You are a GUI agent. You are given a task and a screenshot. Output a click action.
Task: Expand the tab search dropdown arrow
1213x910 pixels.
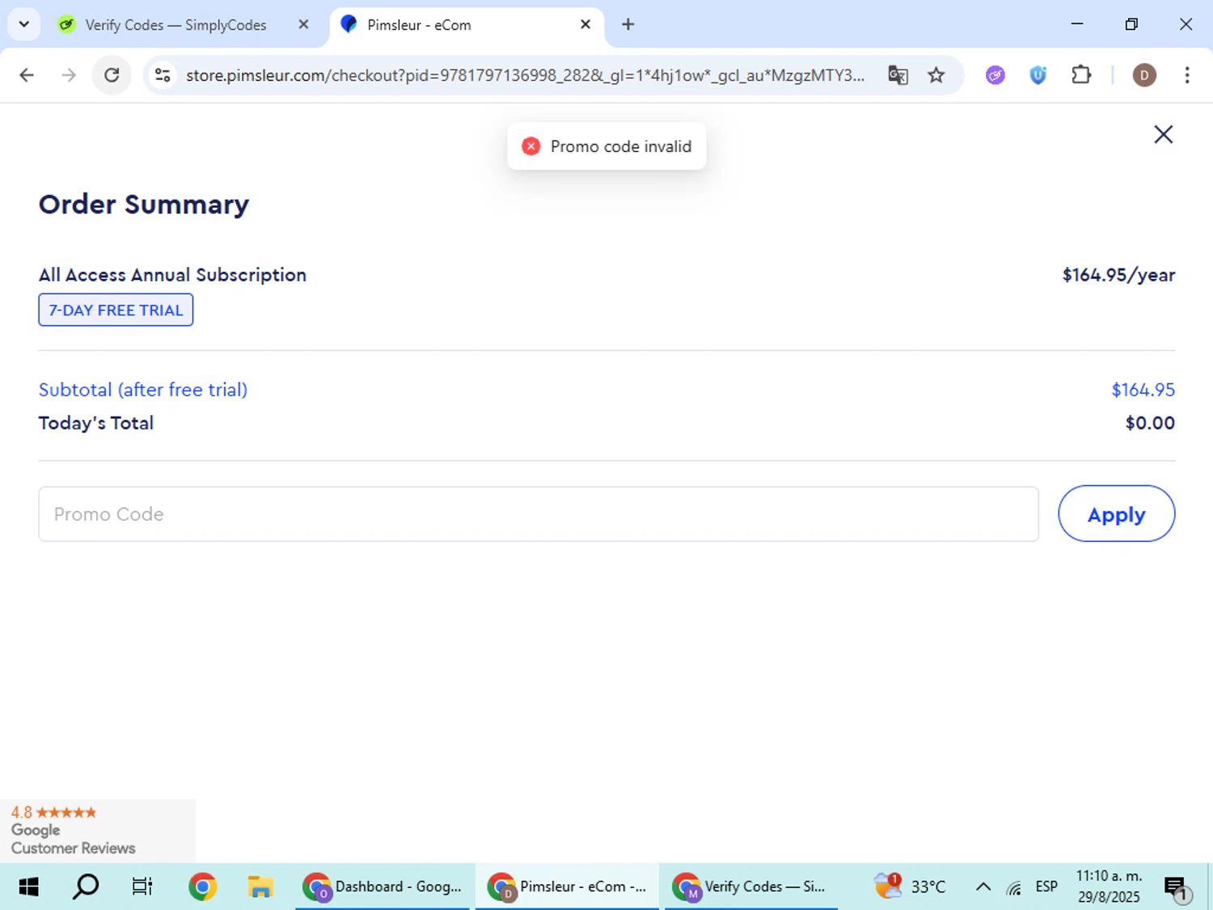(24, 24)
